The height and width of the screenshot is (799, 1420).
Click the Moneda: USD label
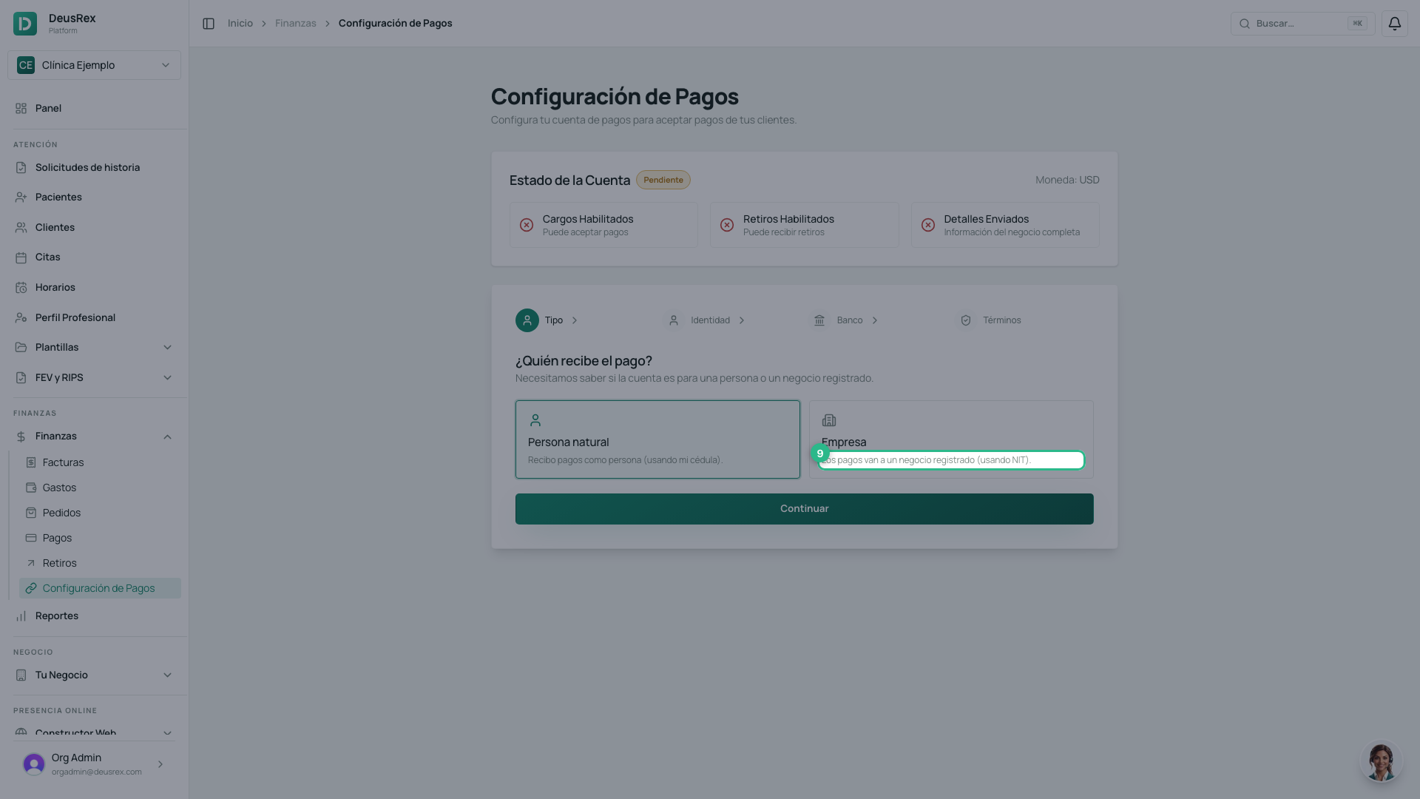pos(1067,181)
